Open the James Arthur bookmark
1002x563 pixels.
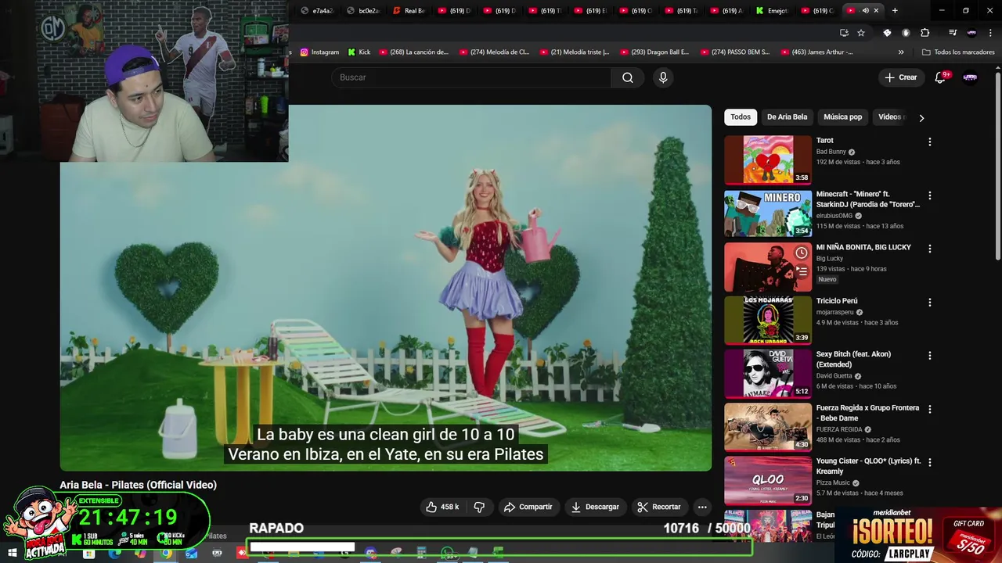(x=817, y=52)
